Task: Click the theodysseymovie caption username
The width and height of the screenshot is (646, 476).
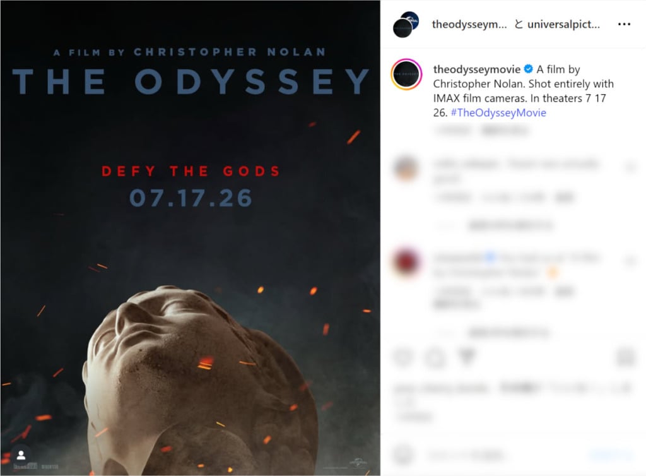Action: pos(477,69)
